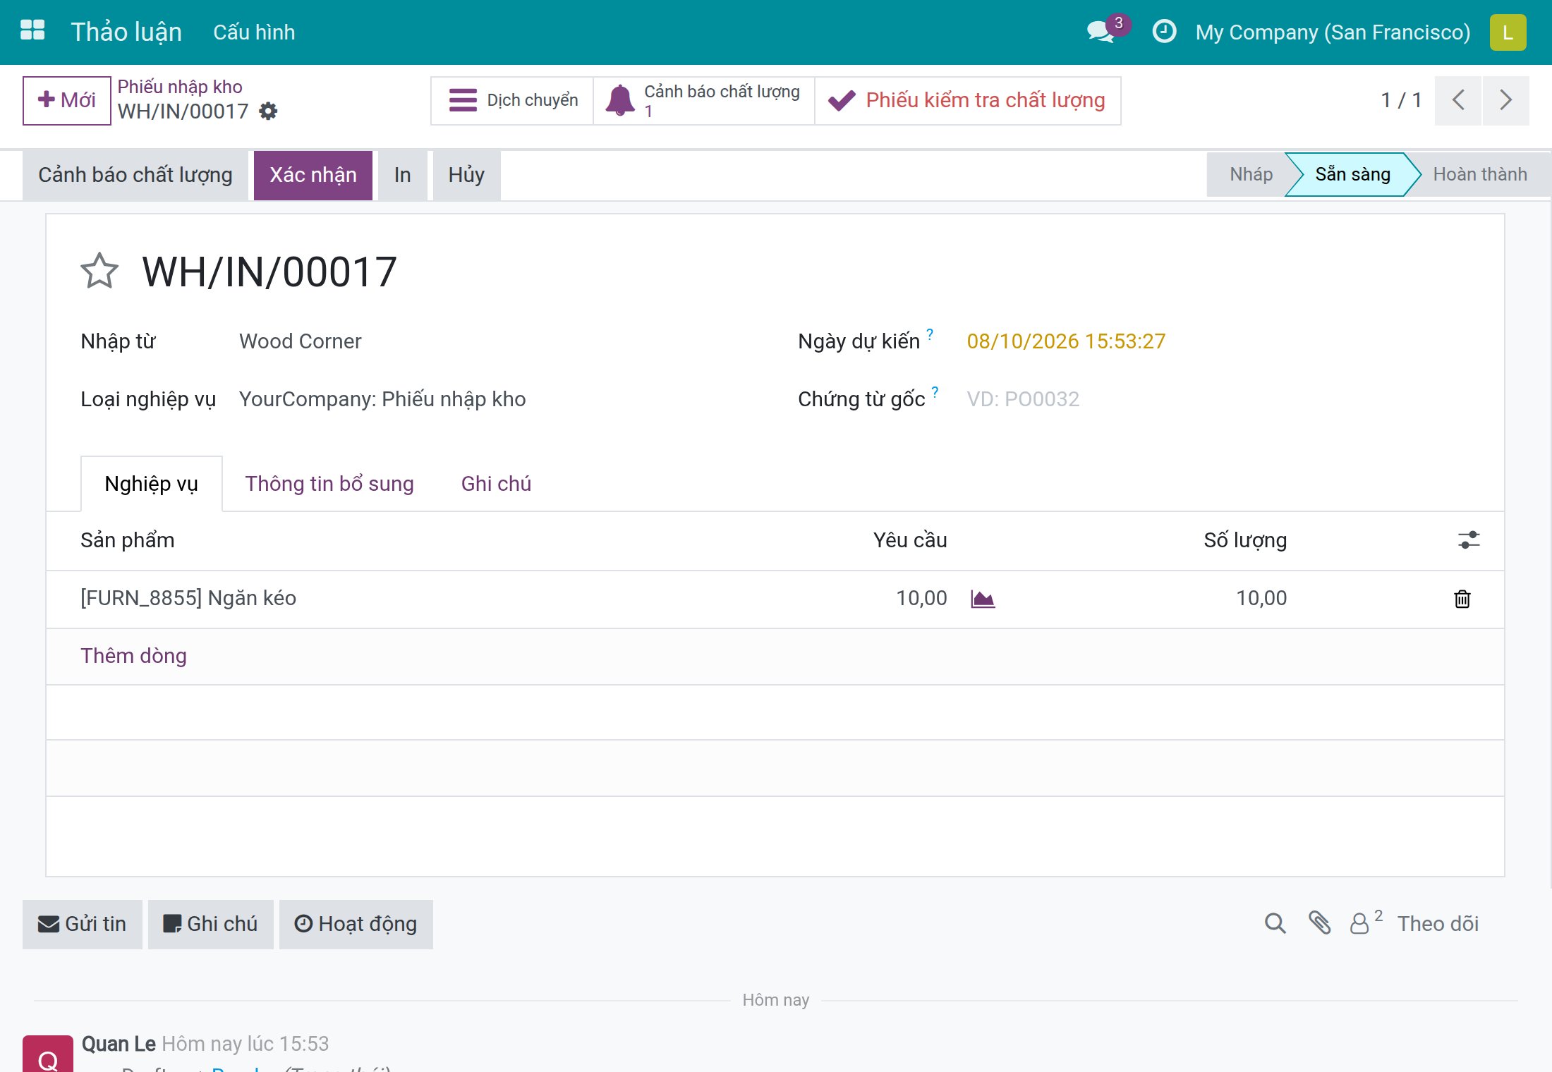The height and width of the screenshot is (1072, 1552).
Task: Open the main apps grid menu
Action: [32, 31]
